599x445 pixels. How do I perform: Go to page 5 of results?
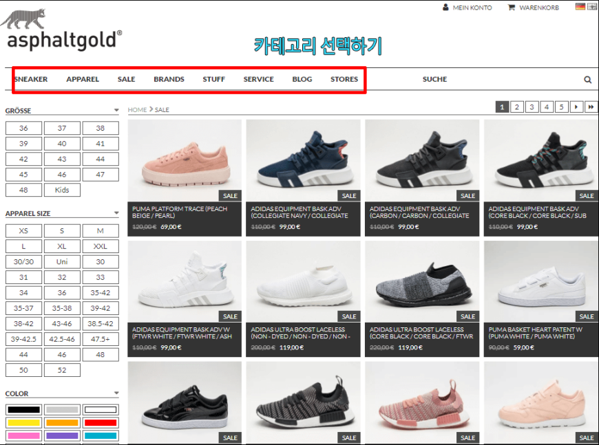(x=561, y=107)
